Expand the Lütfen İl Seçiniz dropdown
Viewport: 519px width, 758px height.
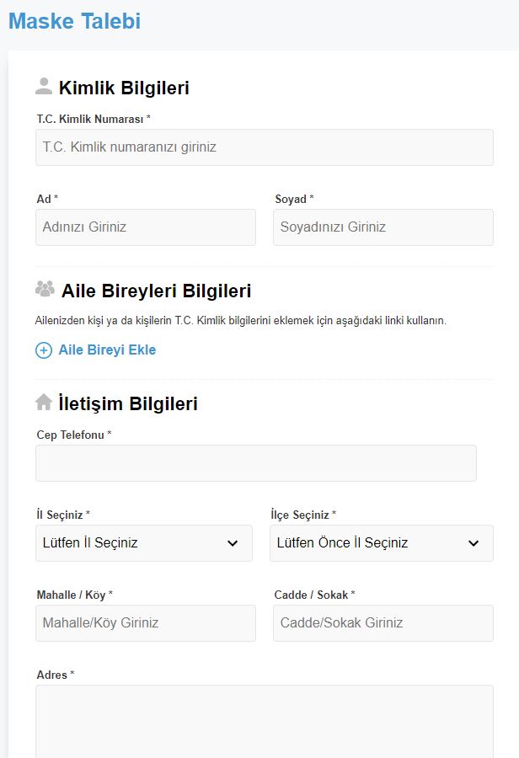(144, 543)
